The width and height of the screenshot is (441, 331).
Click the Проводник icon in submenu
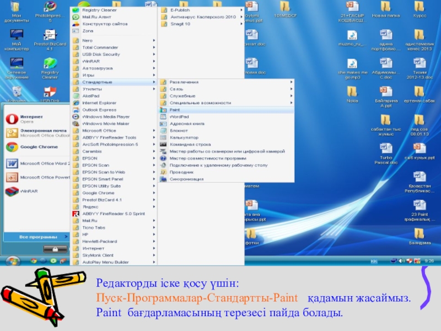(x=163, y=172)
